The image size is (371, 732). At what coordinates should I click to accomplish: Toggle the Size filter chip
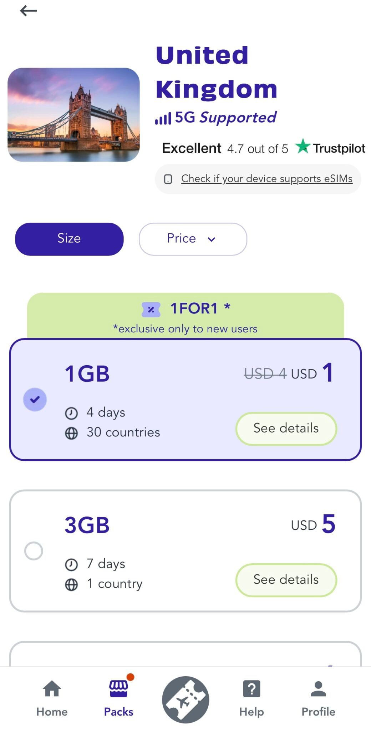tap(68, 238)
